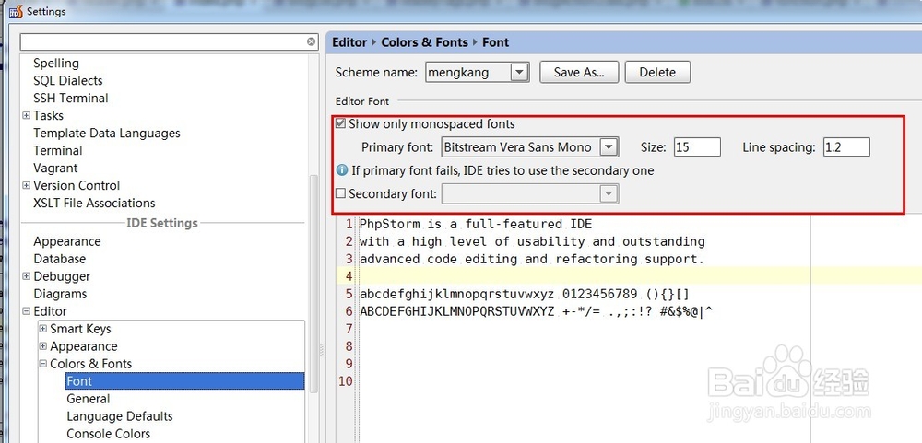Open the Primary font dropdown

[x=609, y=146]
